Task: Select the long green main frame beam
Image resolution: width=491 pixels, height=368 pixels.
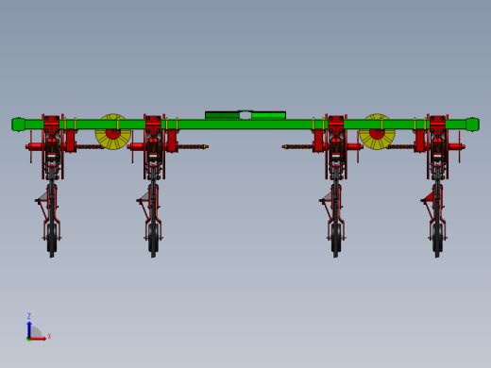Action: tap(245, 125)
